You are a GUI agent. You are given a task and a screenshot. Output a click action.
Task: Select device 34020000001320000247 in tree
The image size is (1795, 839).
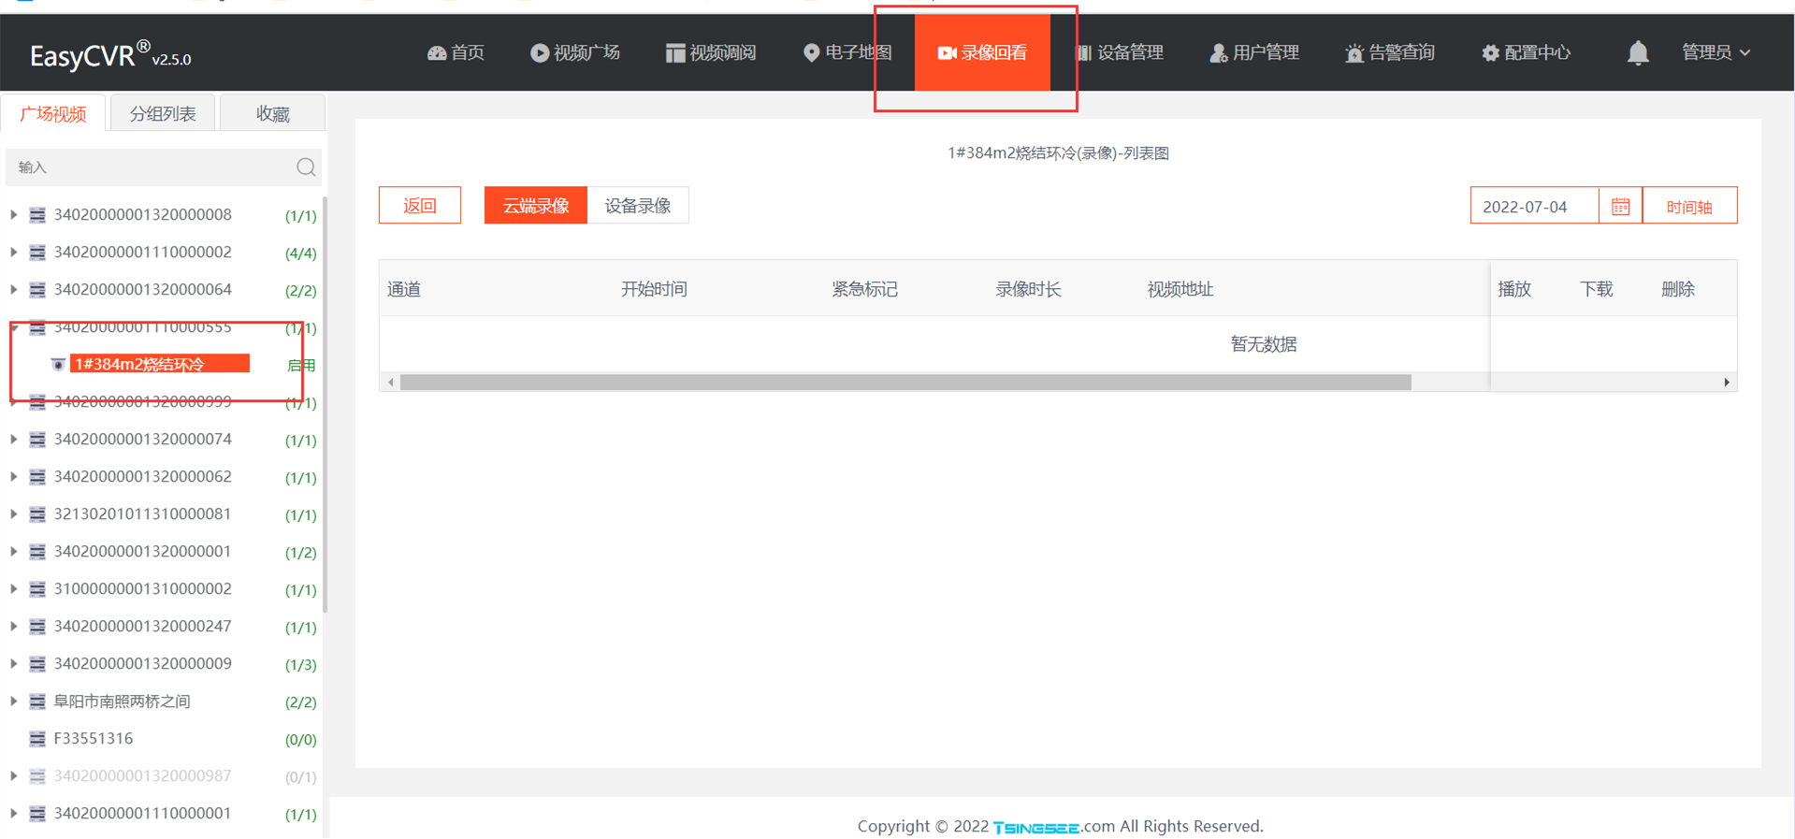[142, 627]
